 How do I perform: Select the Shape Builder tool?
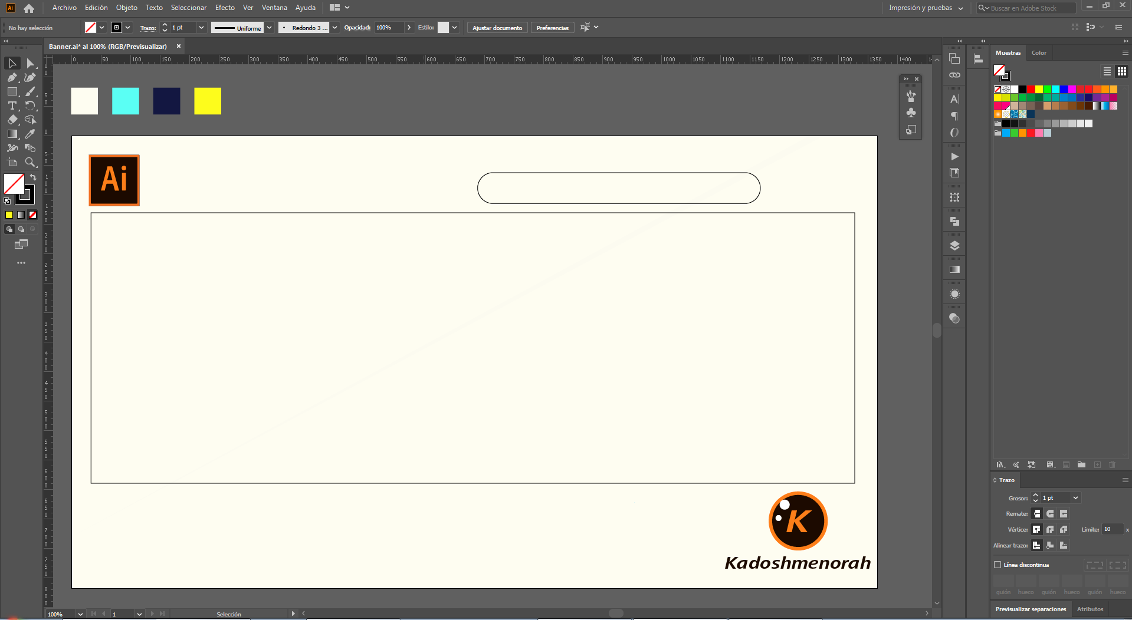point(30,120)
